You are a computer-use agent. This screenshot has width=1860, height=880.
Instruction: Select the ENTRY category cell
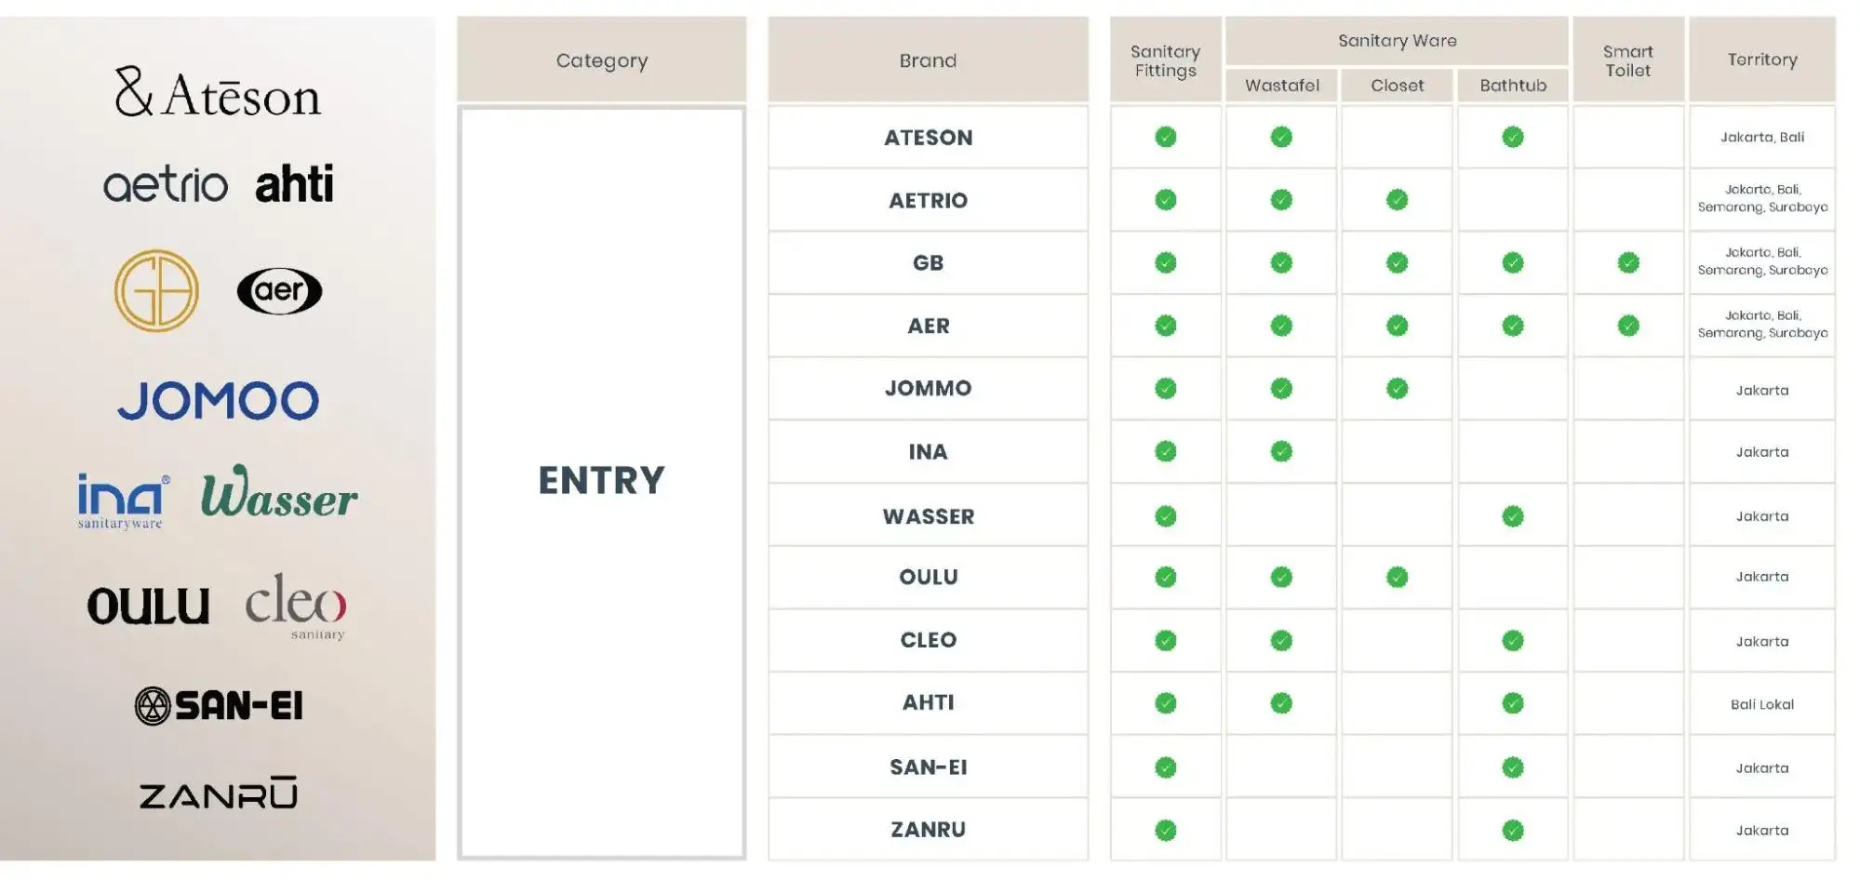601,482
